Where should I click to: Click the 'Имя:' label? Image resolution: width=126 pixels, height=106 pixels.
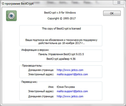pos(51,87)
